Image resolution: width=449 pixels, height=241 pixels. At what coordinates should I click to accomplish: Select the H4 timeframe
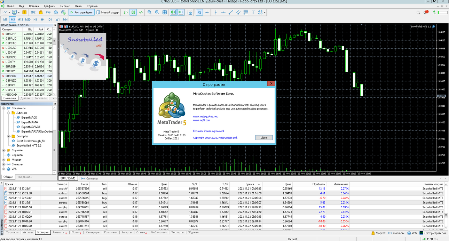[x=43, y=19]
